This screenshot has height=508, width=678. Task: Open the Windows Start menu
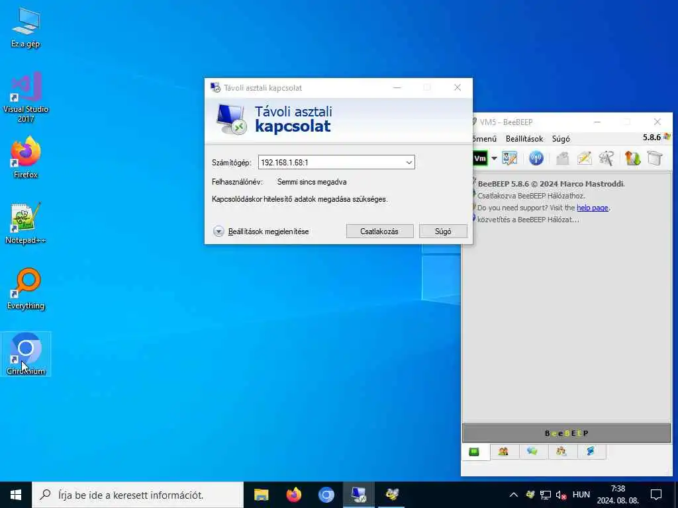[16, 495]
